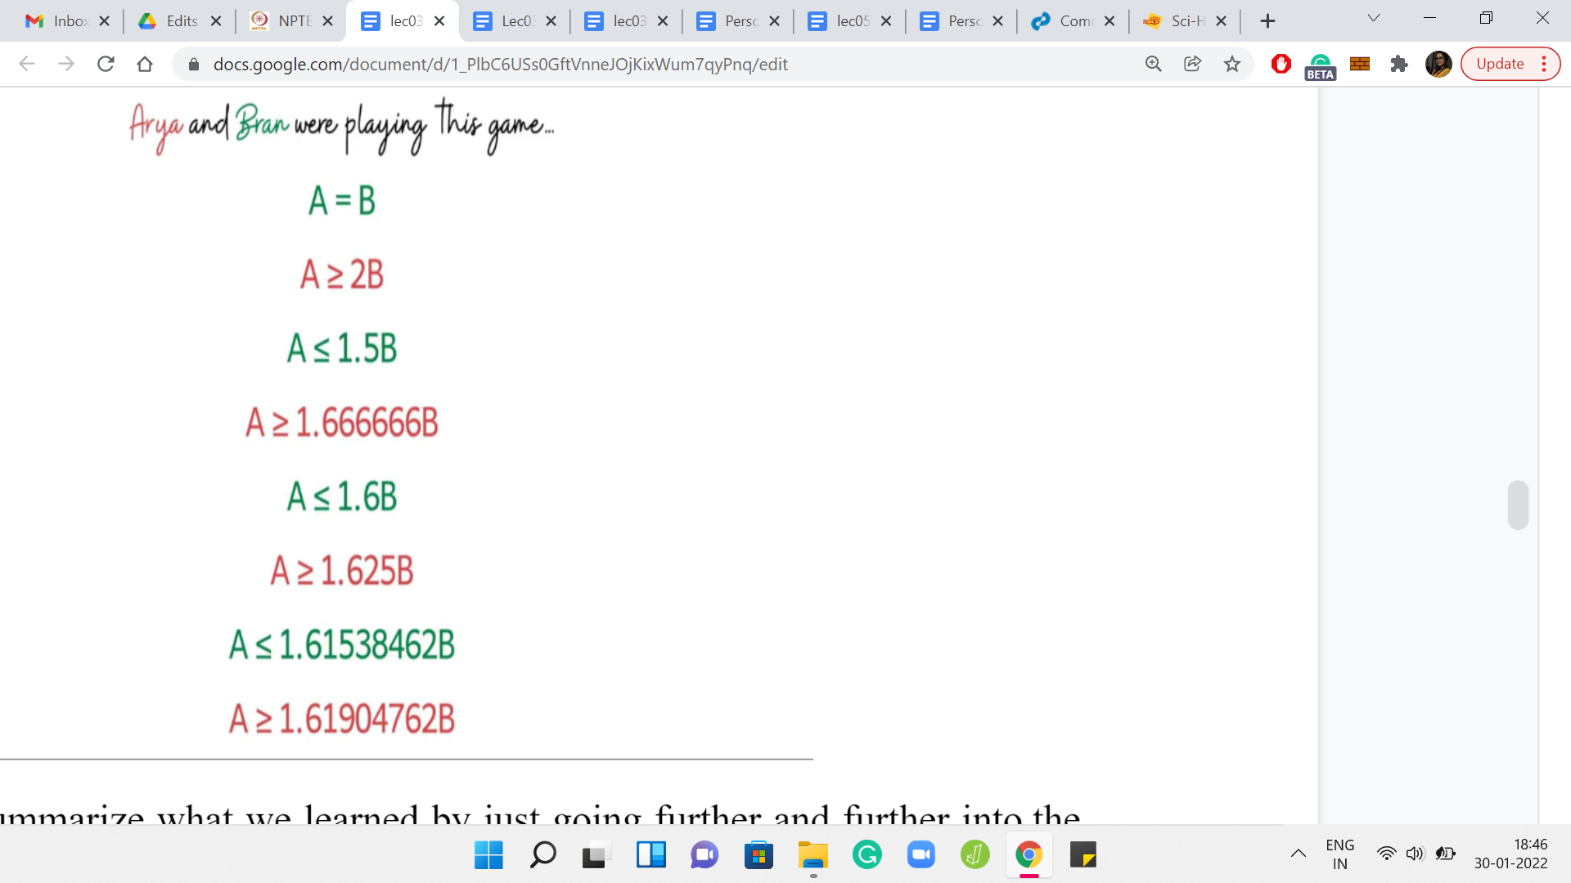Screen dimensions: 1571x883
Task: Open the zoom magnifier icon in address bar
Action: [x=1154, y=64]
